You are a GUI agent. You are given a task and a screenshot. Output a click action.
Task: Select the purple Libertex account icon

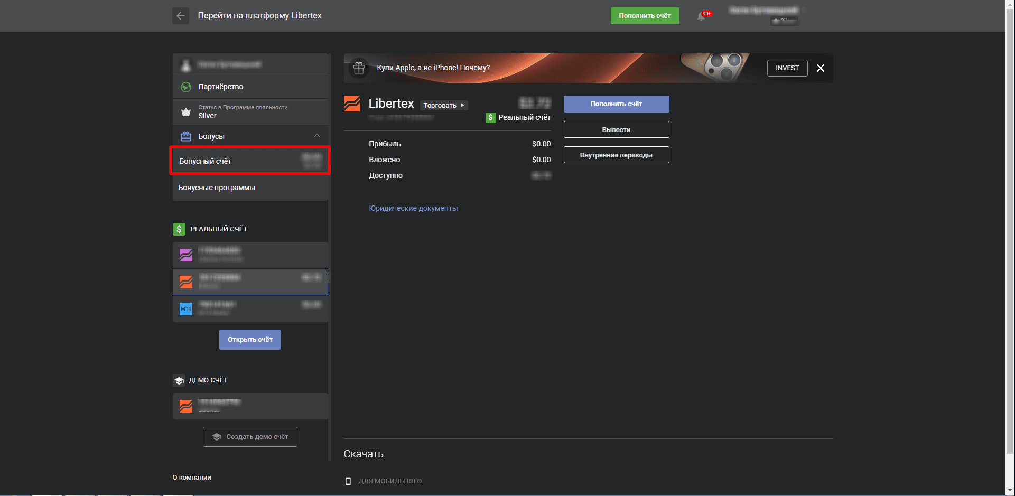point(186,255)
